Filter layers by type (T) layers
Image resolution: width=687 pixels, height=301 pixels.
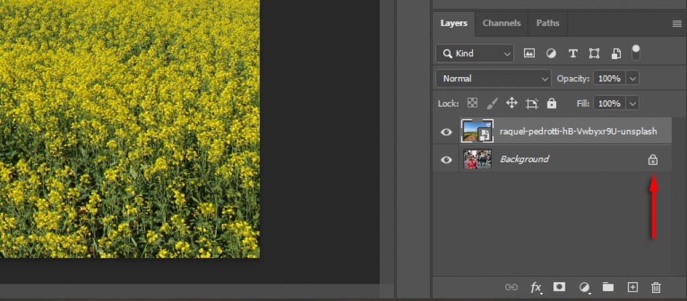click(573, 54)
